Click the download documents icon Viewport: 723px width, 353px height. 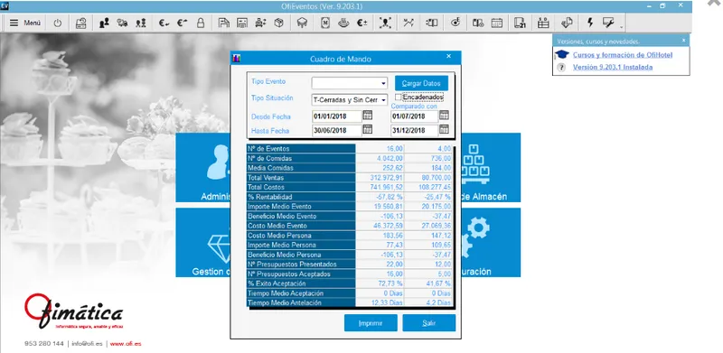coord(567,23)
